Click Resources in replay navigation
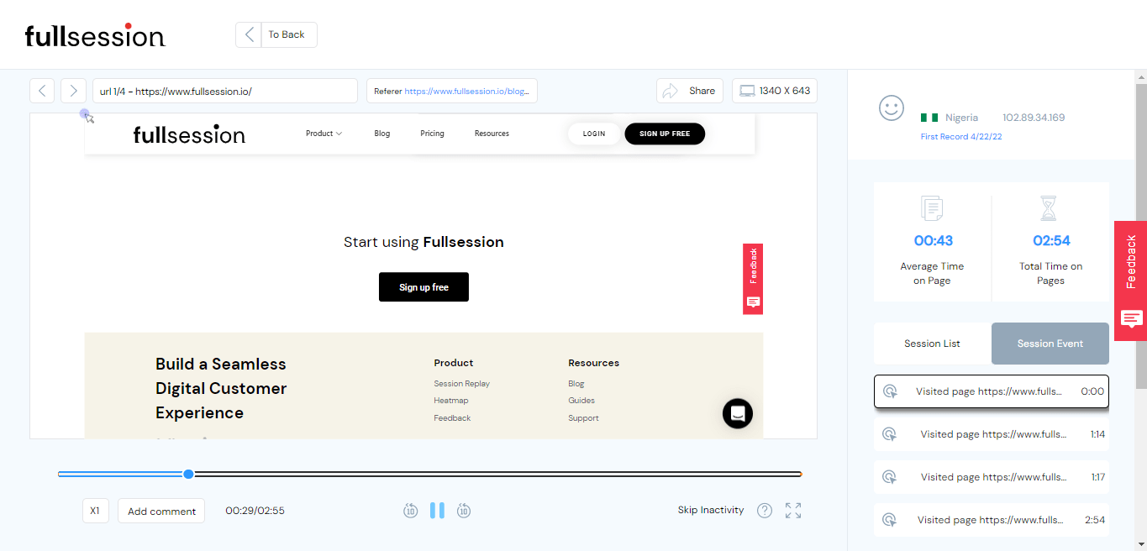The height and width of the screenshot is (551, 1147). point(492,134)
